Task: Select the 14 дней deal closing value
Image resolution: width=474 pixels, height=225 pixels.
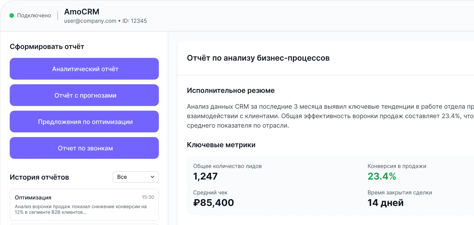Action: click(386, 203)
